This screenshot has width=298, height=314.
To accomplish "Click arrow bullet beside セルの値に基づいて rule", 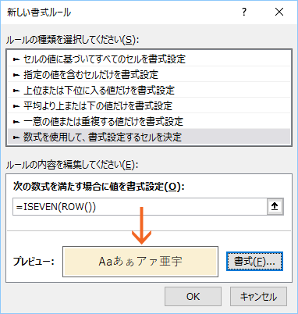I will click(16, 59).
